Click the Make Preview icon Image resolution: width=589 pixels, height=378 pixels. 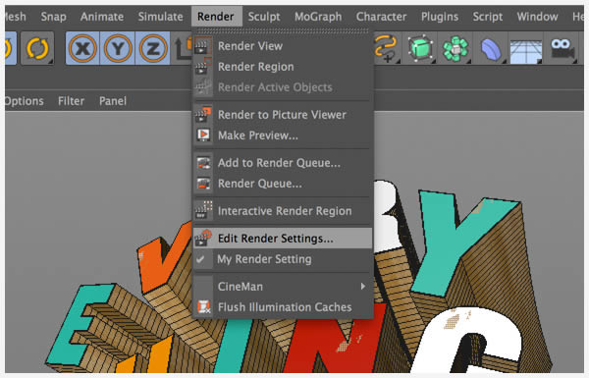[203, 135]
